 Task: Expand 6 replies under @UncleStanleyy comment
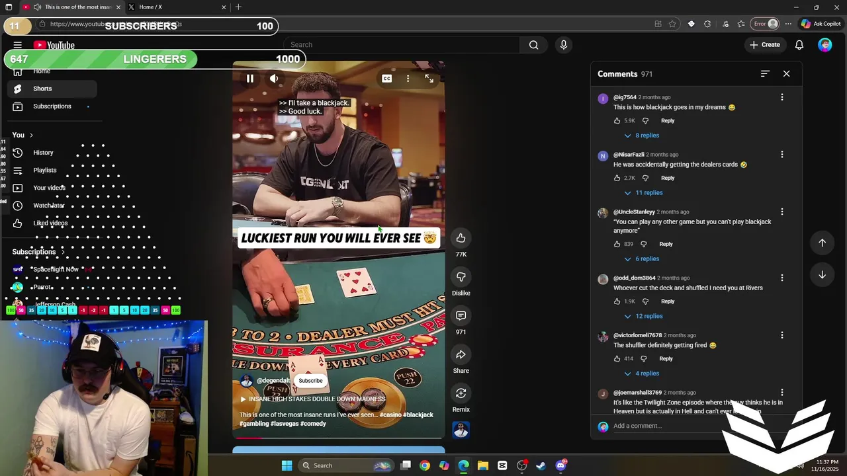point(641,259)
